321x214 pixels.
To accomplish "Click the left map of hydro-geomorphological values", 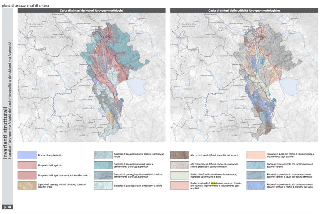I will tap(92, 78).
